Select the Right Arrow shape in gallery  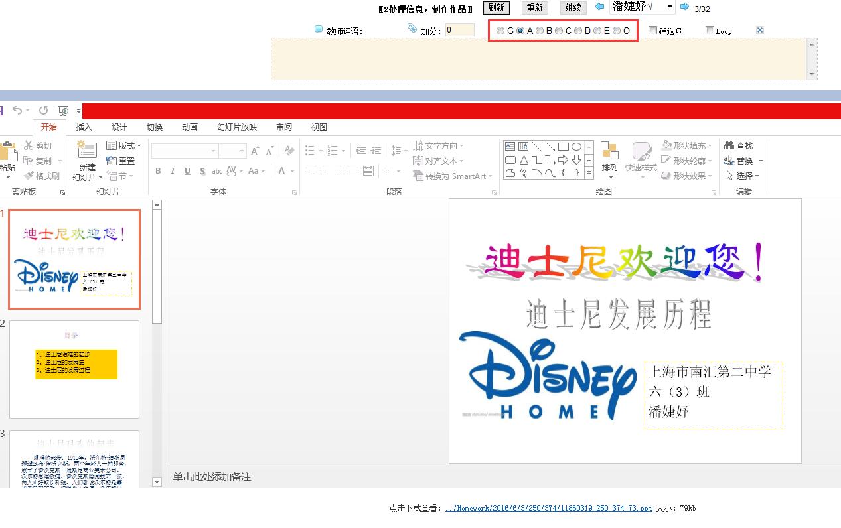(x=563, y=160)
